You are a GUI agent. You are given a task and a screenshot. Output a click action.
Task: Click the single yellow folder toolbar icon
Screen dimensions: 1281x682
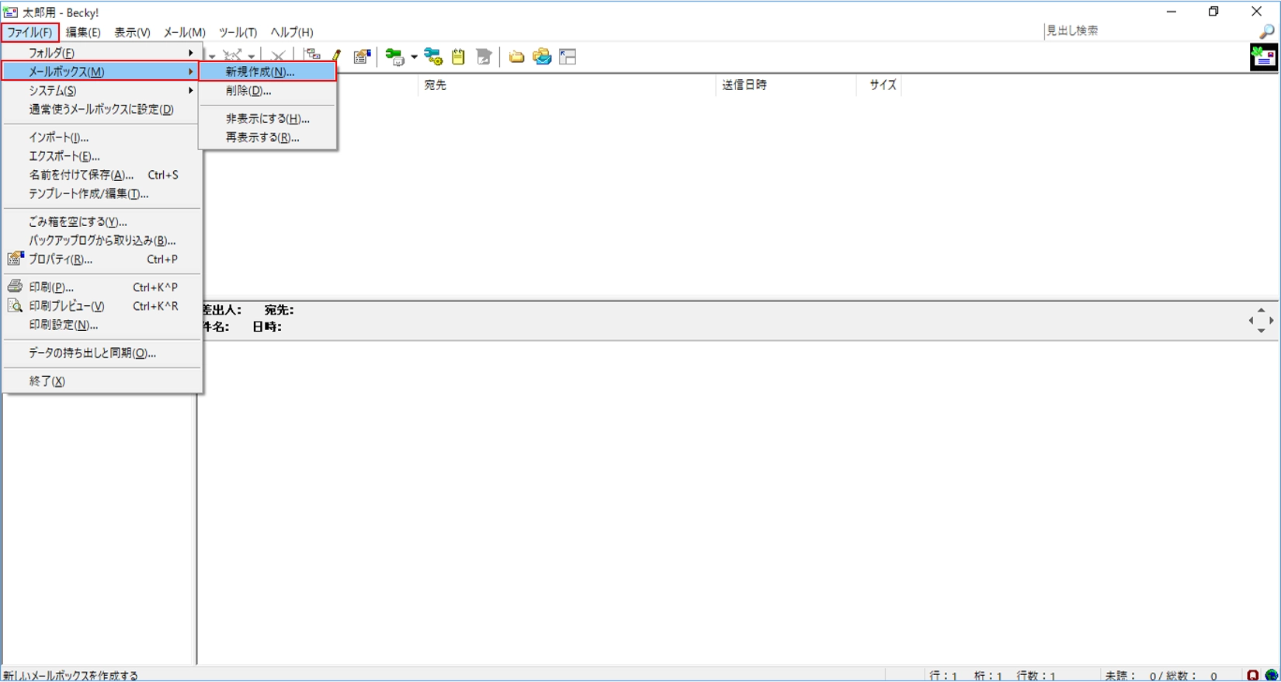(516, 57)
